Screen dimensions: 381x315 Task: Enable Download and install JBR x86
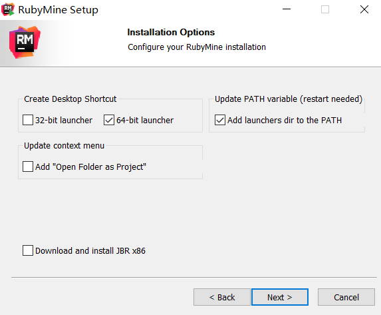pyautogui.click(x=28, y=250)
